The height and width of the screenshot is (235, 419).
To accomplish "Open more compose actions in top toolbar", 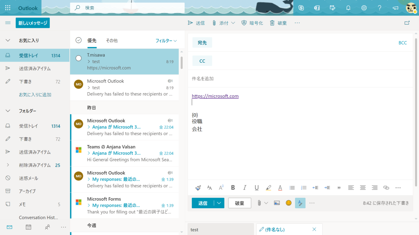I will pos(297,23).
